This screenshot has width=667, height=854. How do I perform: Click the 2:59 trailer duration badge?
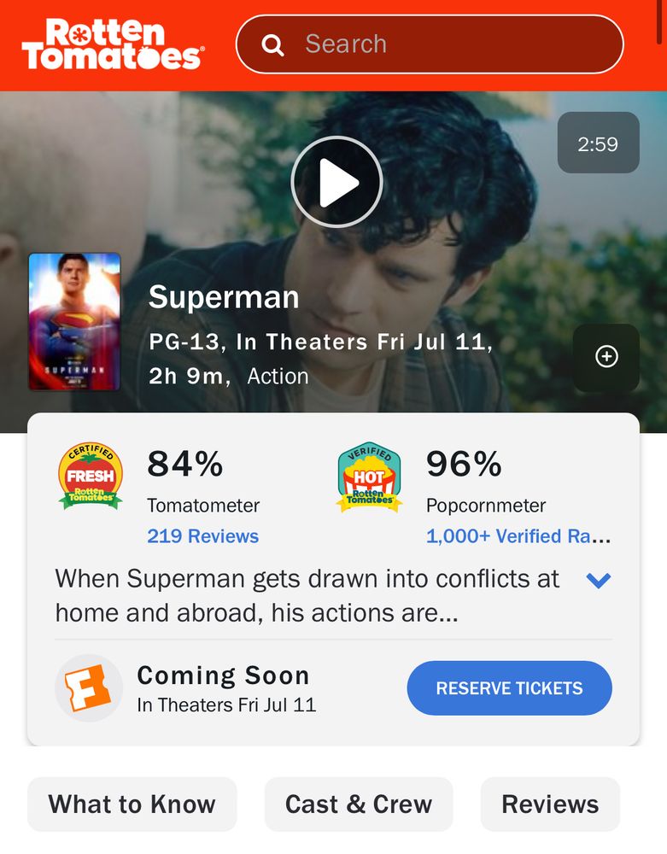(598, 143)
